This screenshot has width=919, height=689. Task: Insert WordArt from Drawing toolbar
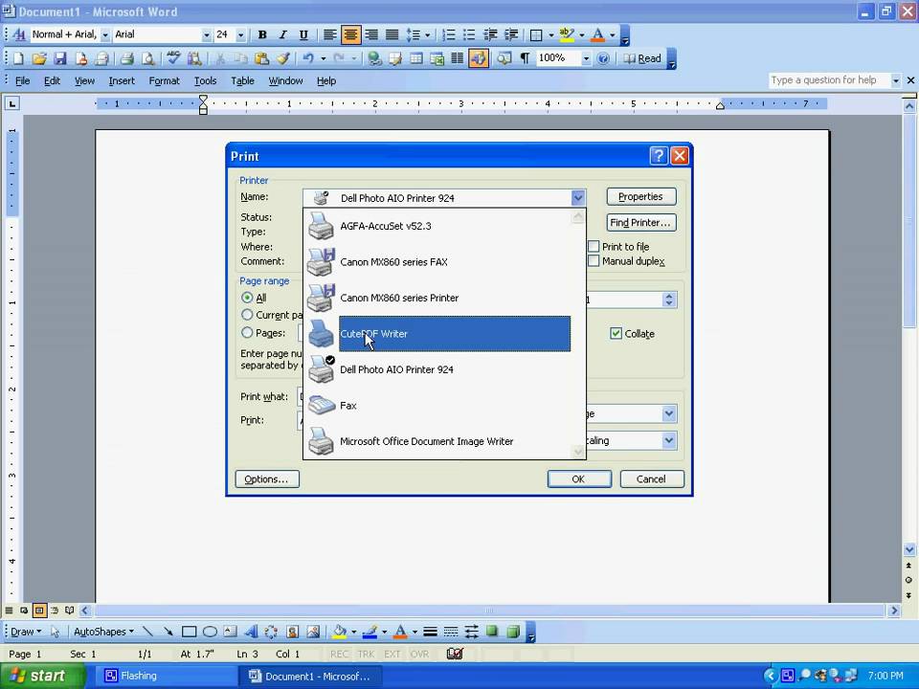251,632
